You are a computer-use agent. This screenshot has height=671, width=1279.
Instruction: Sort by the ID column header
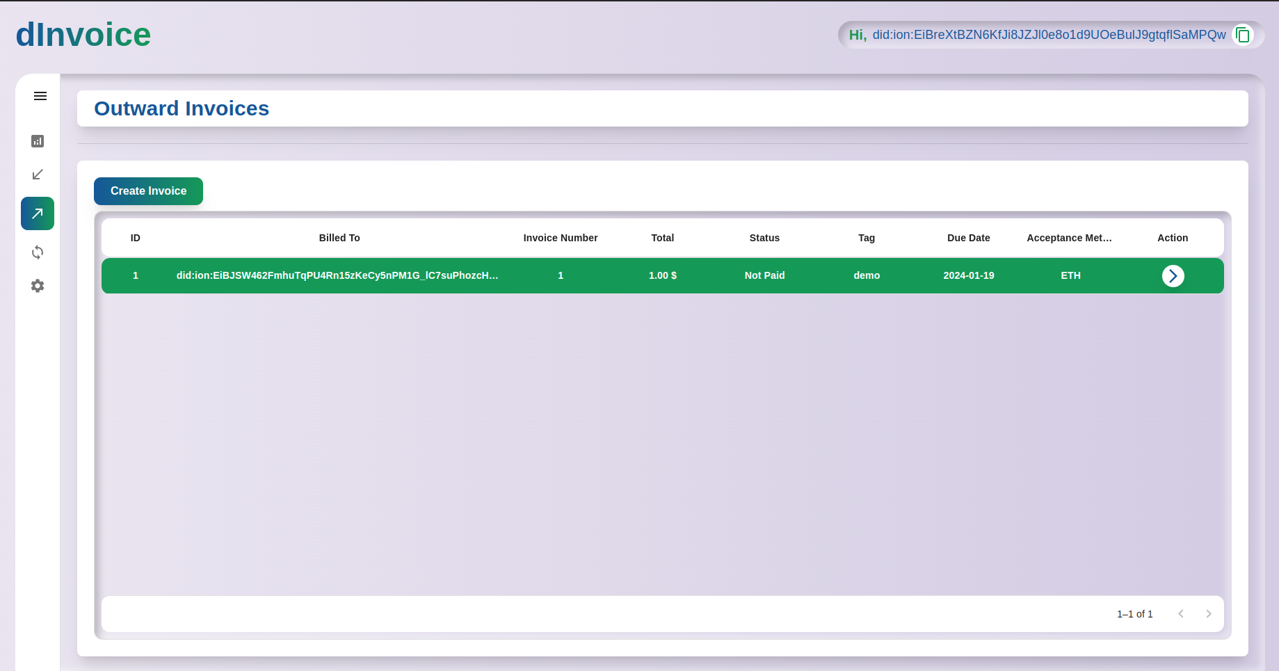pos(136,238)
